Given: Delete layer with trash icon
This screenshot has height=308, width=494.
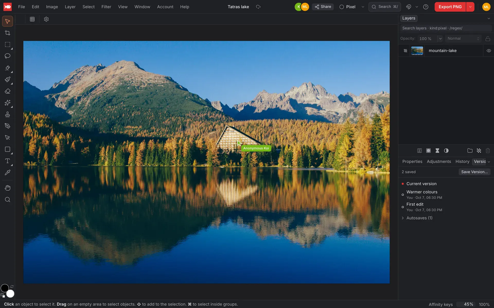Looking at the screenshot, I should pyautogui.click(x=488, y=151).
